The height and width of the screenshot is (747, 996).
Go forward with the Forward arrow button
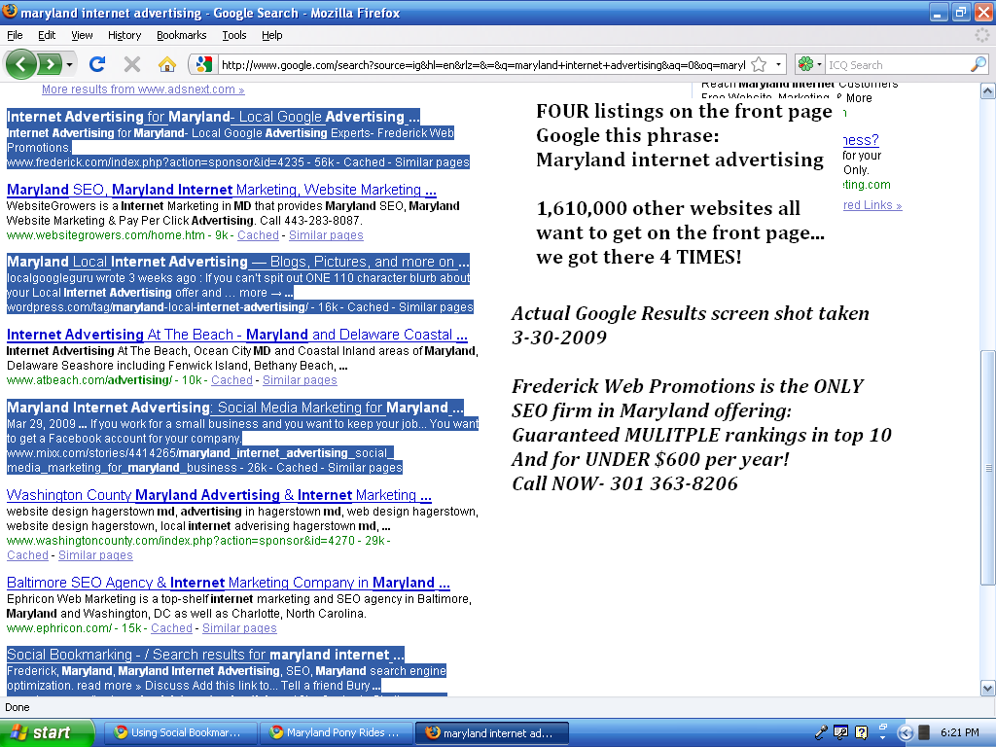point(50,64)
